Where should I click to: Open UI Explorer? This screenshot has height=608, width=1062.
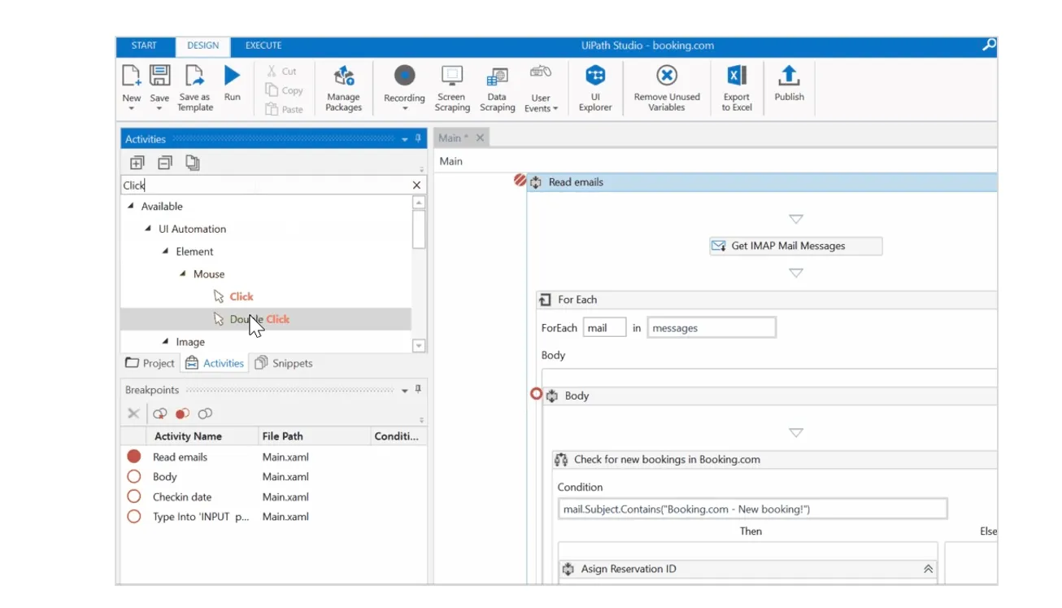coord(595,88)
